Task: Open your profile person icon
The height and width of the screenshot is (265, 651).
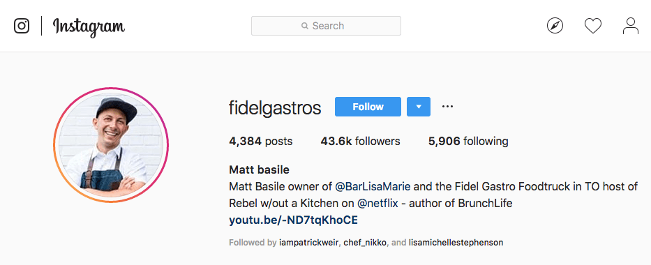Action: pos(630,26)
